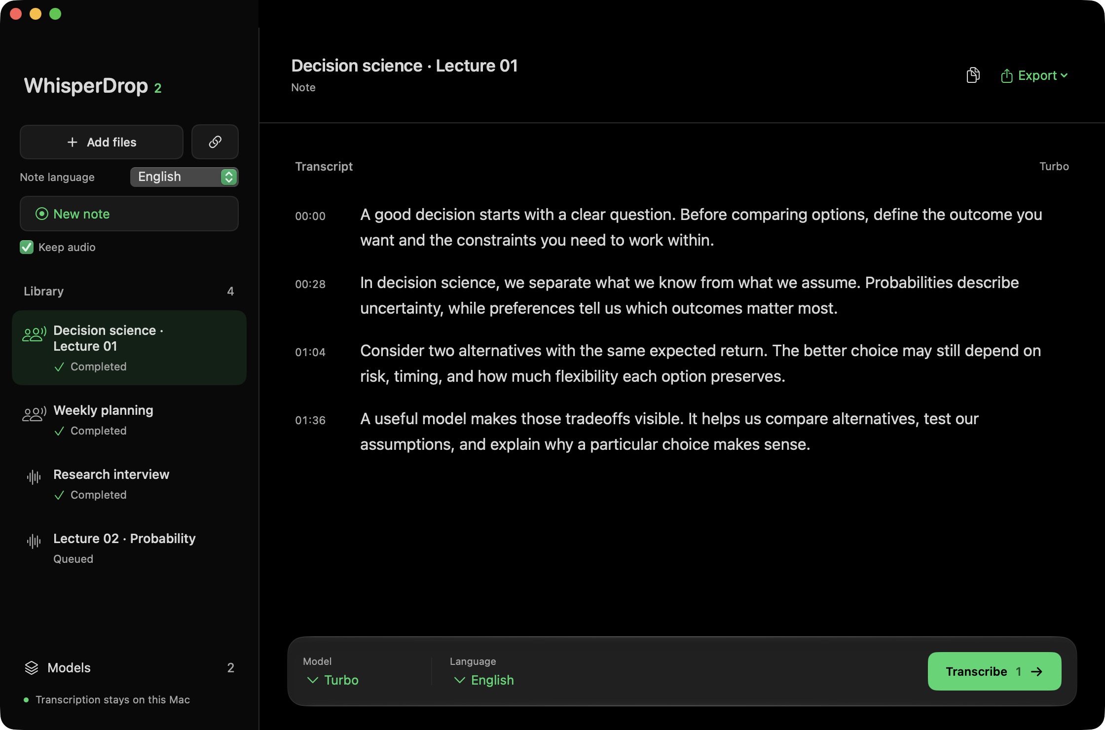Image resolution: width=1105 pixels, height=730 pixels.
Task: Click the paragraph starting 'In decision science'
Action: [690, 295]
